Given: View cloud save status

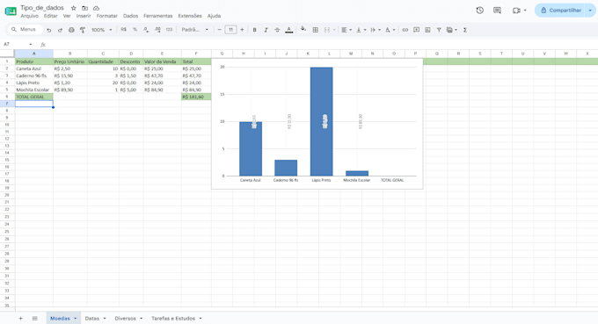Looking at the screenshot, I should tap(96, 8).
